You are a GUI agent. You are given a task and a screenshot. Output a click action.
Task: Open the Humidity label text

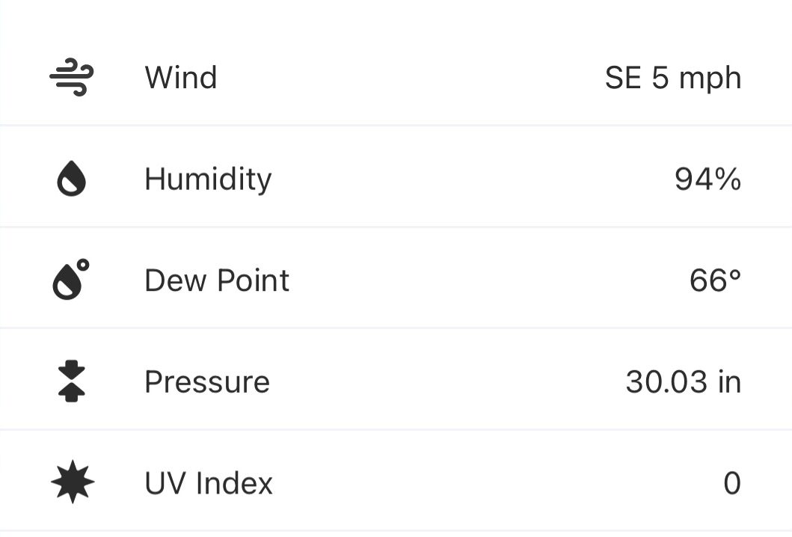pyautogui.click(x=208, y=179)
